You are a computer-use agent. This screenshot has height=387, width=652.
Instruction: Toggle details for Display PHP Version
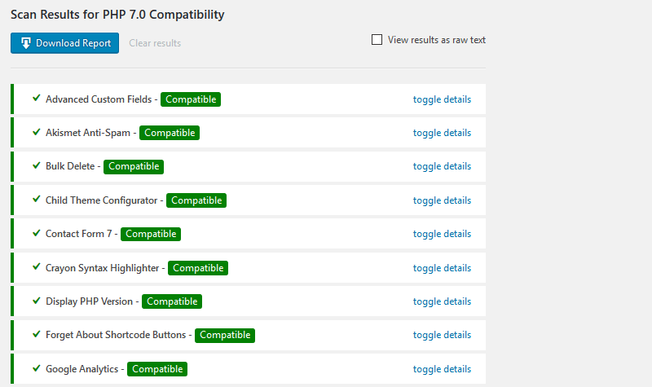[x=442, y=301]
